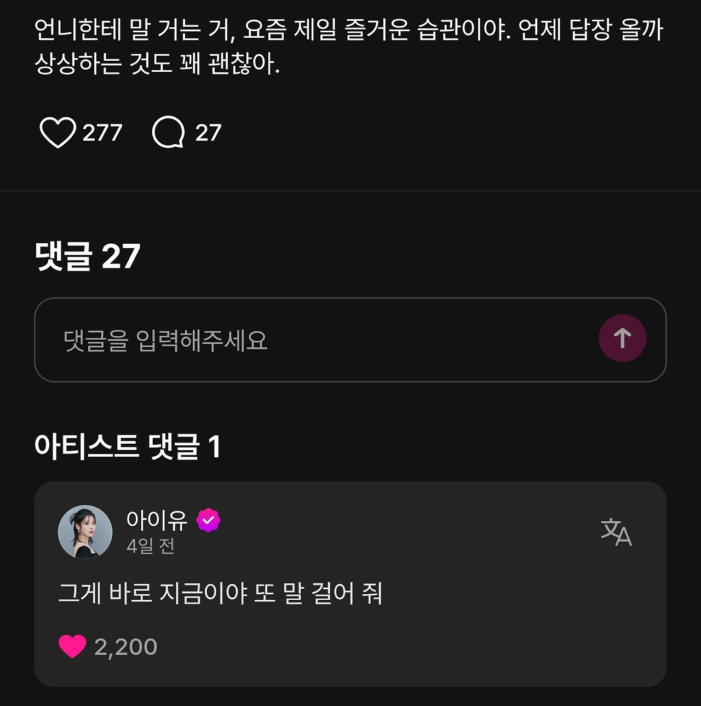Click the post line starting with 상상하는
Screen dimensions: 701x706
pyautogui.click(x=157, y=64)
